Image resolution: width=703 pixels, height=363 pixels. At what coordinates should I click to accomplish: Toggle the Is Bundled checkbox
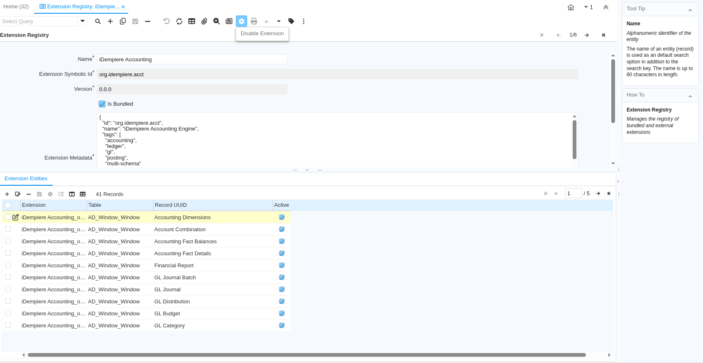102,104
